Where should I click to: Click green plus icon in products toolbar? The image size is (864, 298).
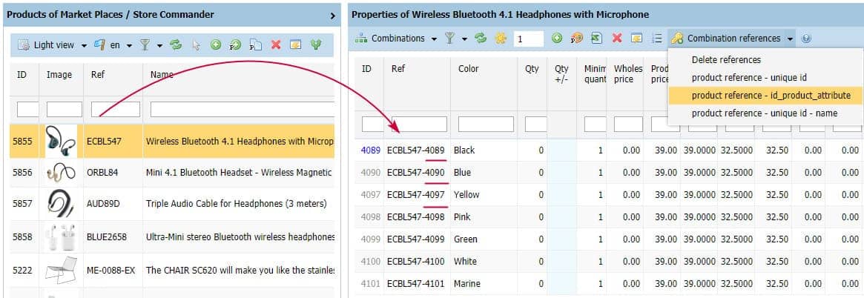coord(216,45)
